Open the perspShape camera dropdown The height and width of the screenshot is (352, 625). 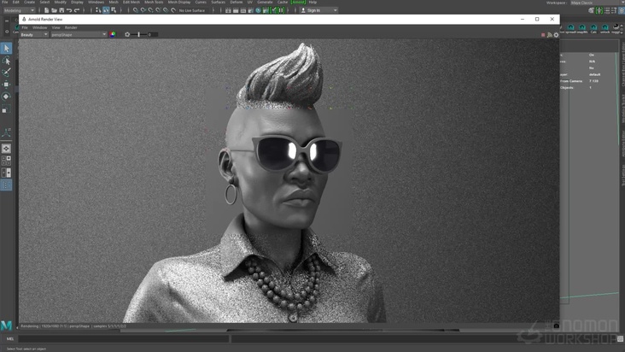click(x=79, y=35)
